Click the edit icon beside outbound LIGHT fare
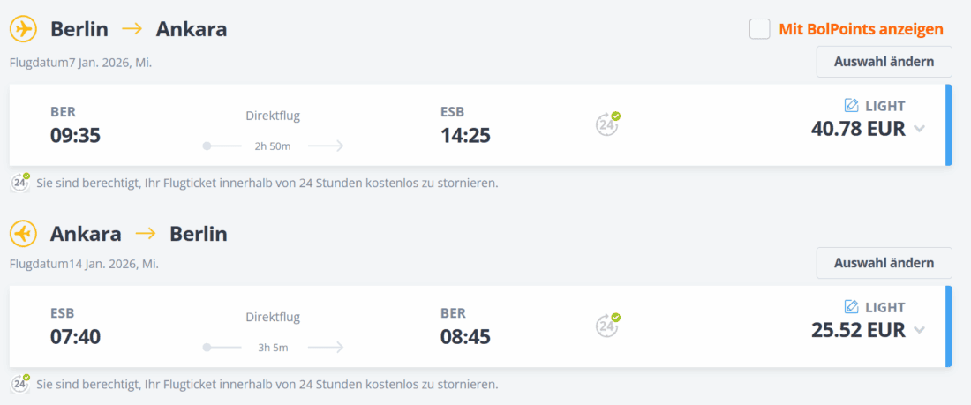The height and width of the screenshot is (405, 971). tap(852, 106)
